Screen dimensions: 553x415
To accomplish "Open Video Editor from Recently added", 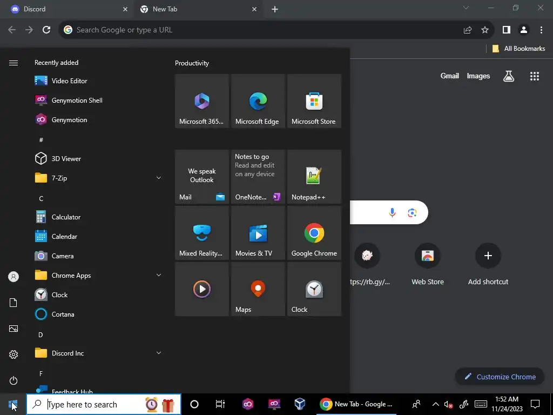I will [99, 81].
